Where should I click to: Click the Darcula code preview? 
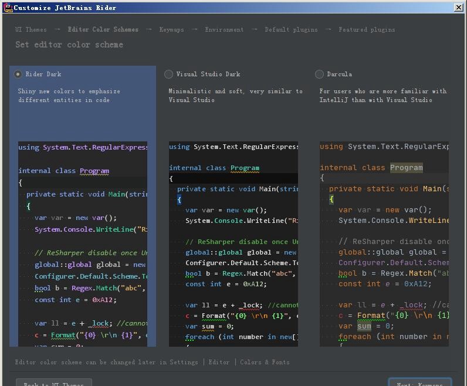point(384,244)
